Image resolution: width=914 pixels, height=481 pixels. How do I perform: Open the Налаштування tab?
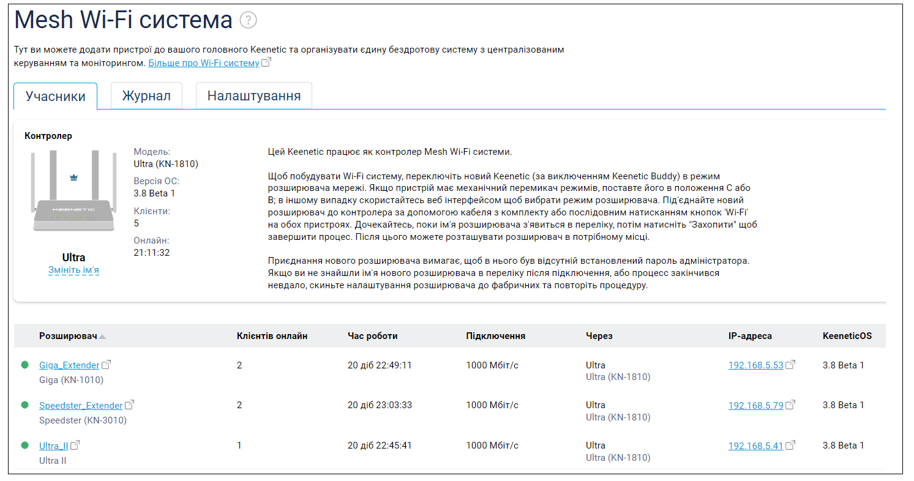[x=254, y=96]
